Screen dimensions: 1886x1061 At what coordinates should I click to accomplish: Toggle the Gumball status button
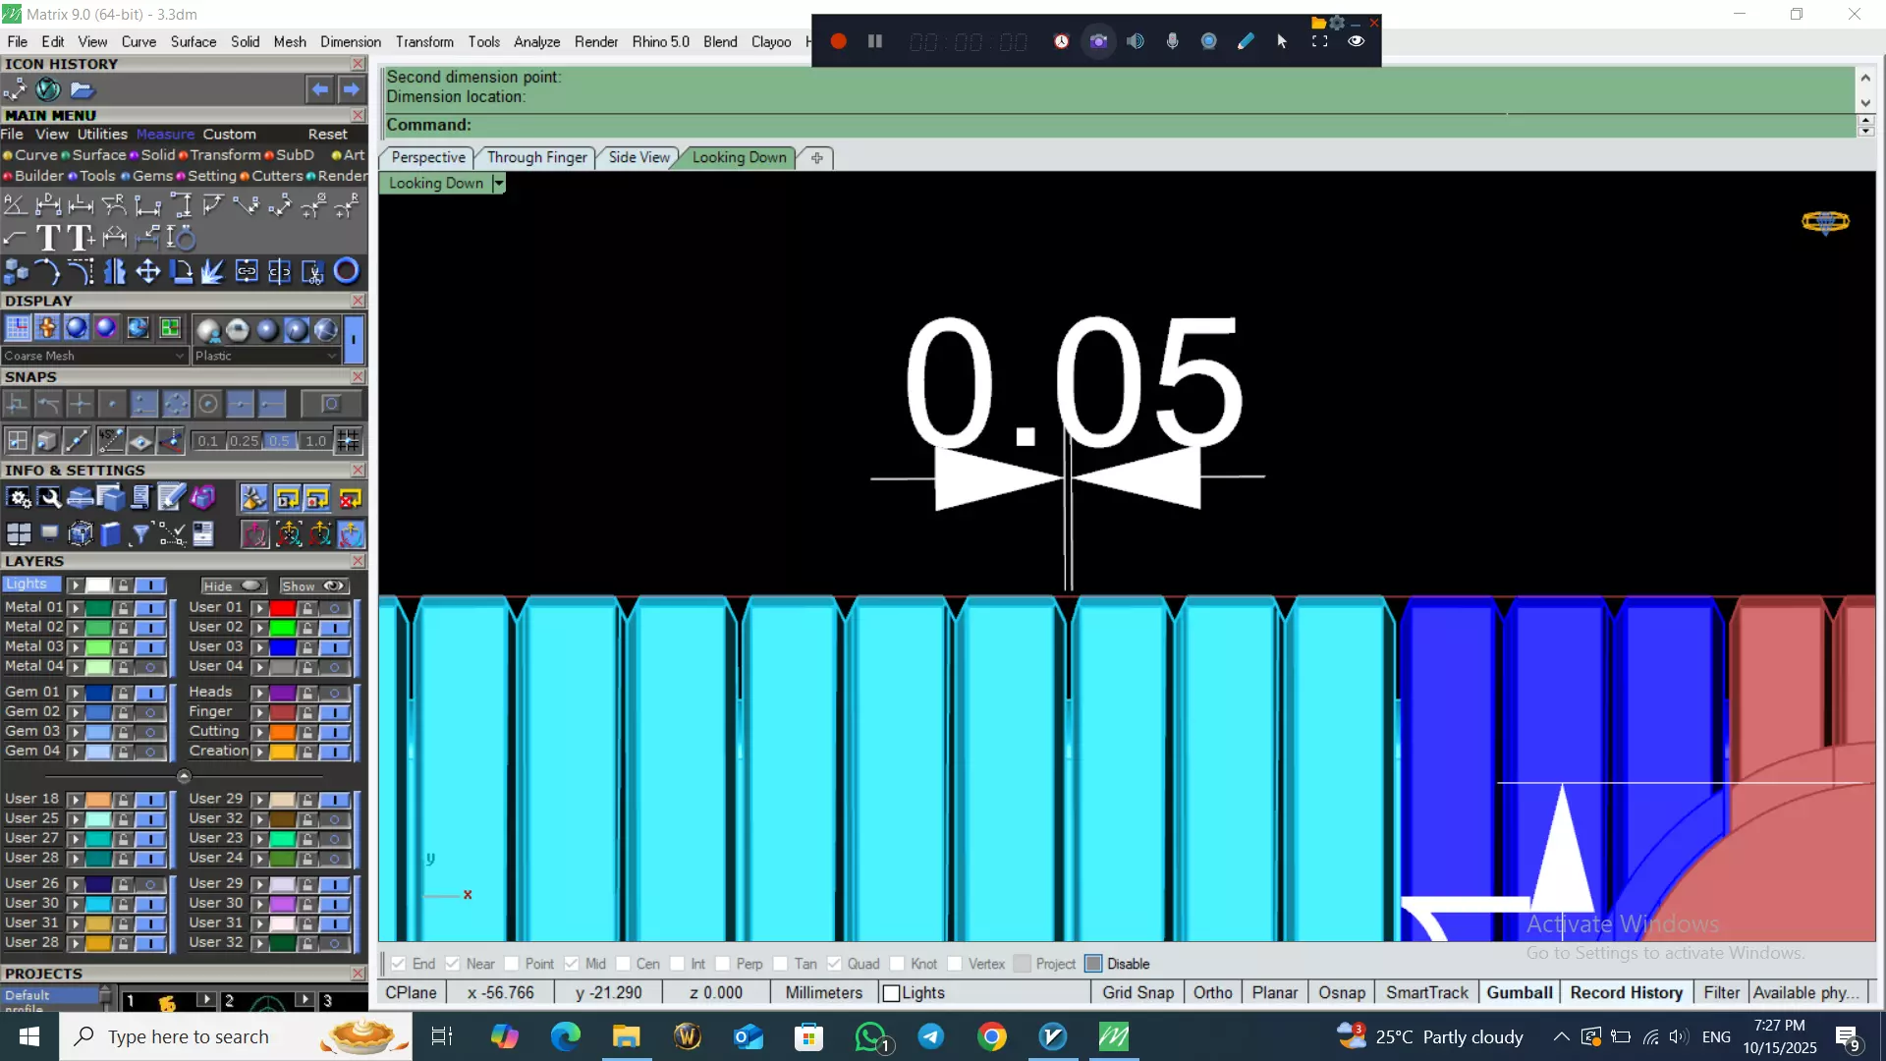point(1519,992)
